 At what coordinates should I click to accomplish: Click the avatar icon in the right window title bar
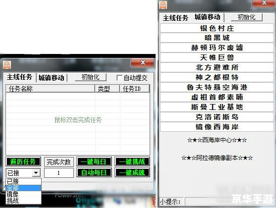tap(163, 5)
